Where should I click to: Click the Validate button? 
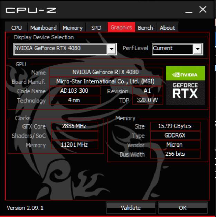point(131,208)
